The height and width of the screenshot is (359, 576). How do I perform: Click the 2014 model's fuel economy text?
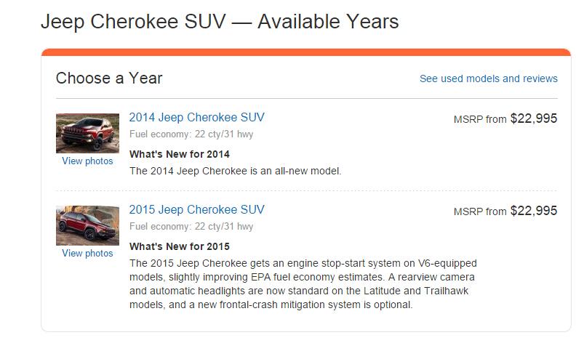tap(191, 134)
